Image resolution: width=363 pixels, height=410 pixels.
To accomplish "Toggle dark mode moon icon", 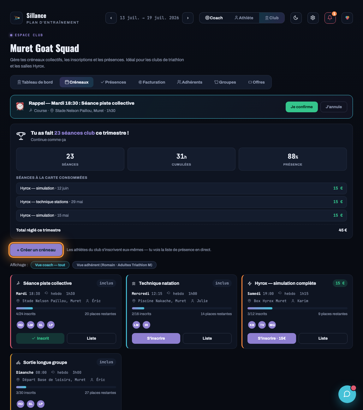I will tap(296, 18).
